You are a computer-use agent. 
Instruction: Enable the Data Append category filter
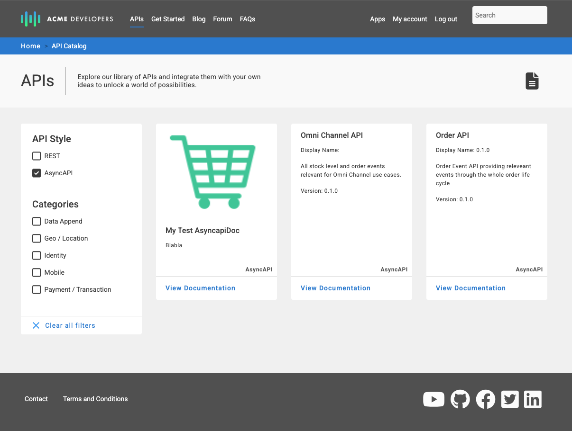pos(37,221)
